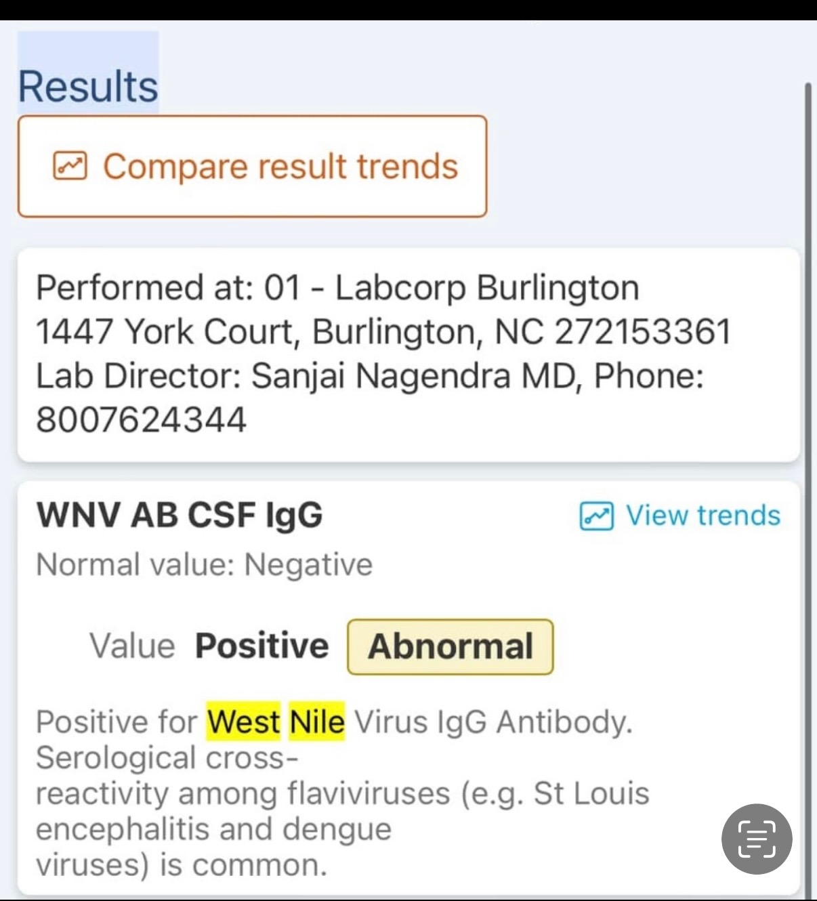
Task: Select the Results heading
Action: tap(88, 86)
